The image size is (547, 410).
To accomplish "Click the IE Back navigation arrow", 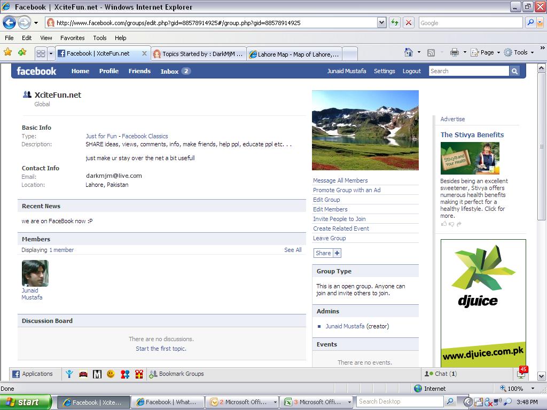I will coord(10,23).
